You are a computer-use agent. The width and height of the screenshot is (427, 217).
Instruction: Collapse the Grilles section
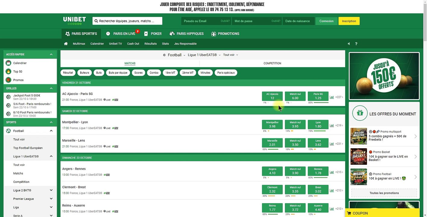pos(51,88)
